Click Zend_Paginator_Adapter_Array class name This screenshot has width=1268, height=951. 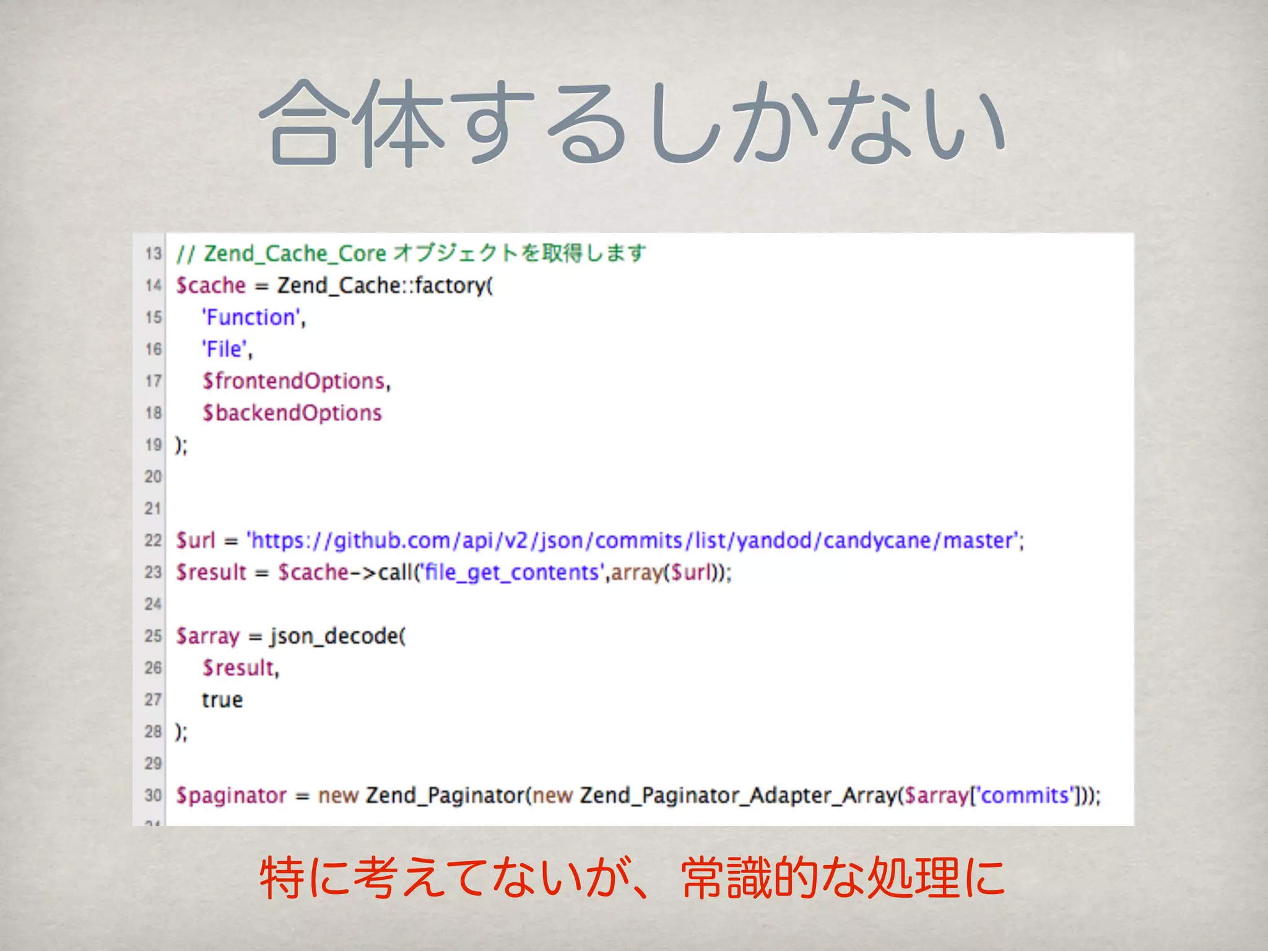pos(738,796)
